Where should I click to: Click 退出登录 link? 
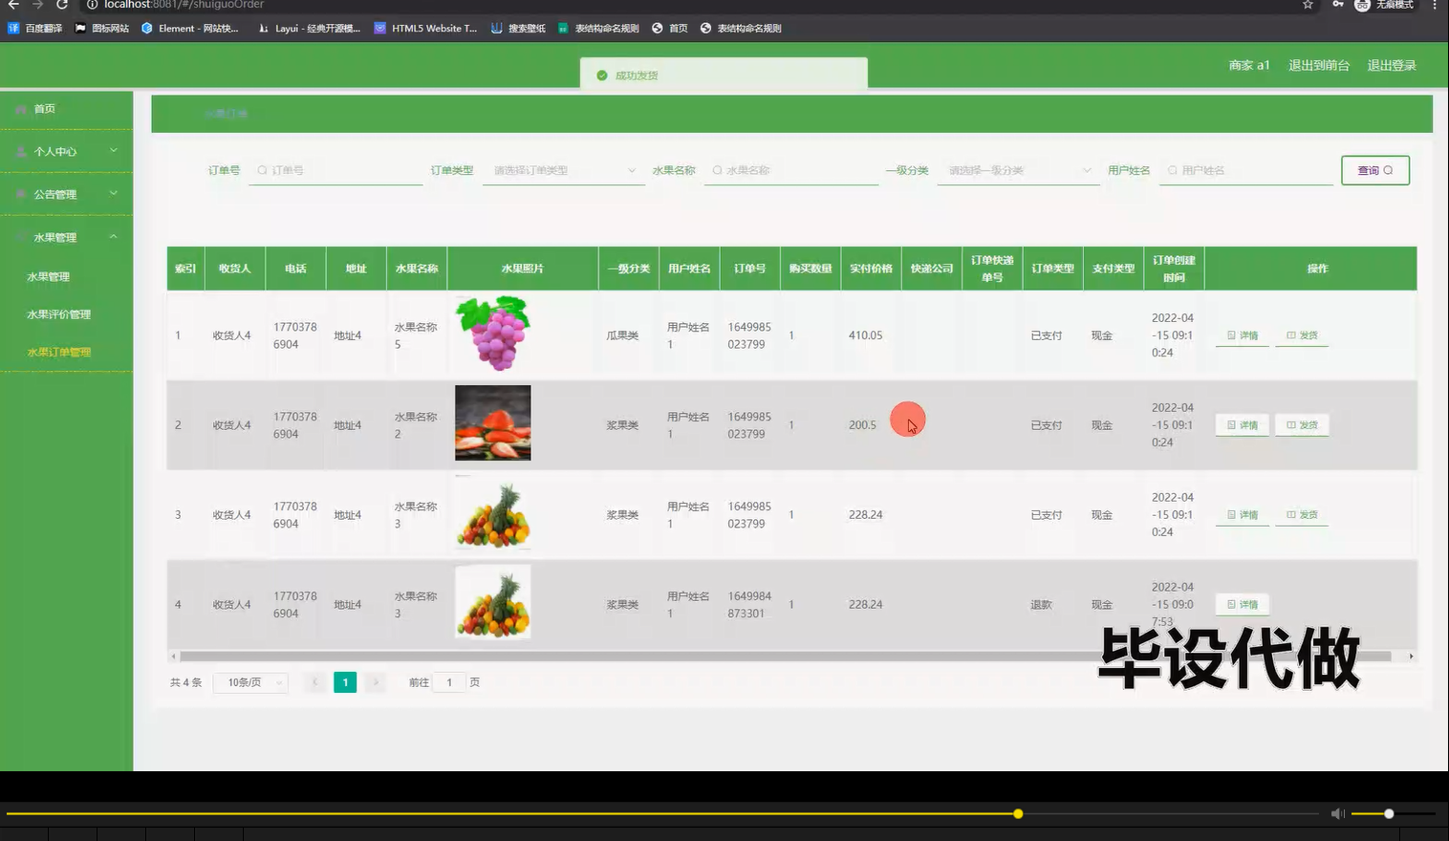click(x=1392, y=65)
